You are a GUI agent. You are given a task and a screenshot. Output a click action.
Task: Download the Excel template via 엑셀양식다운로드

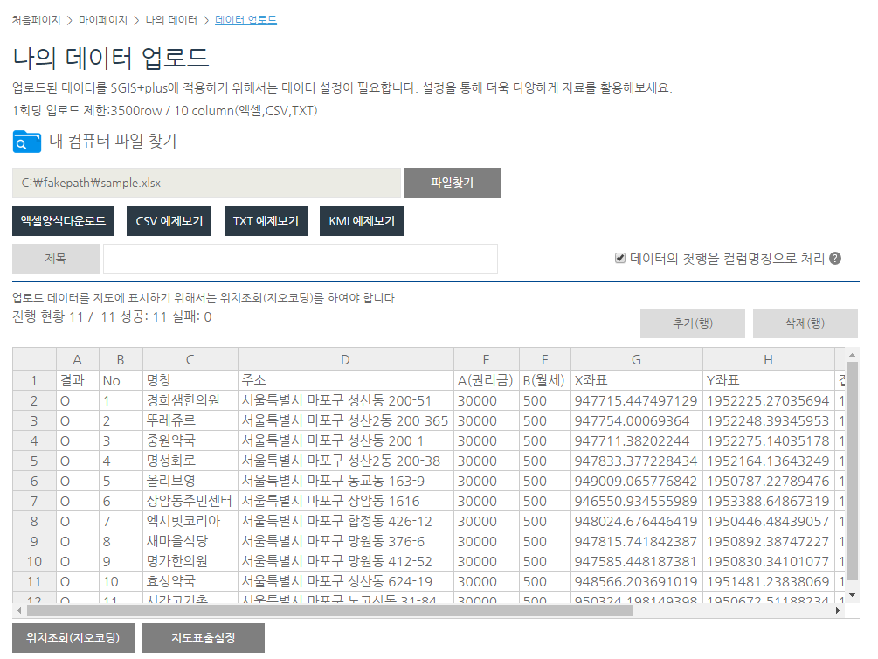63,221
